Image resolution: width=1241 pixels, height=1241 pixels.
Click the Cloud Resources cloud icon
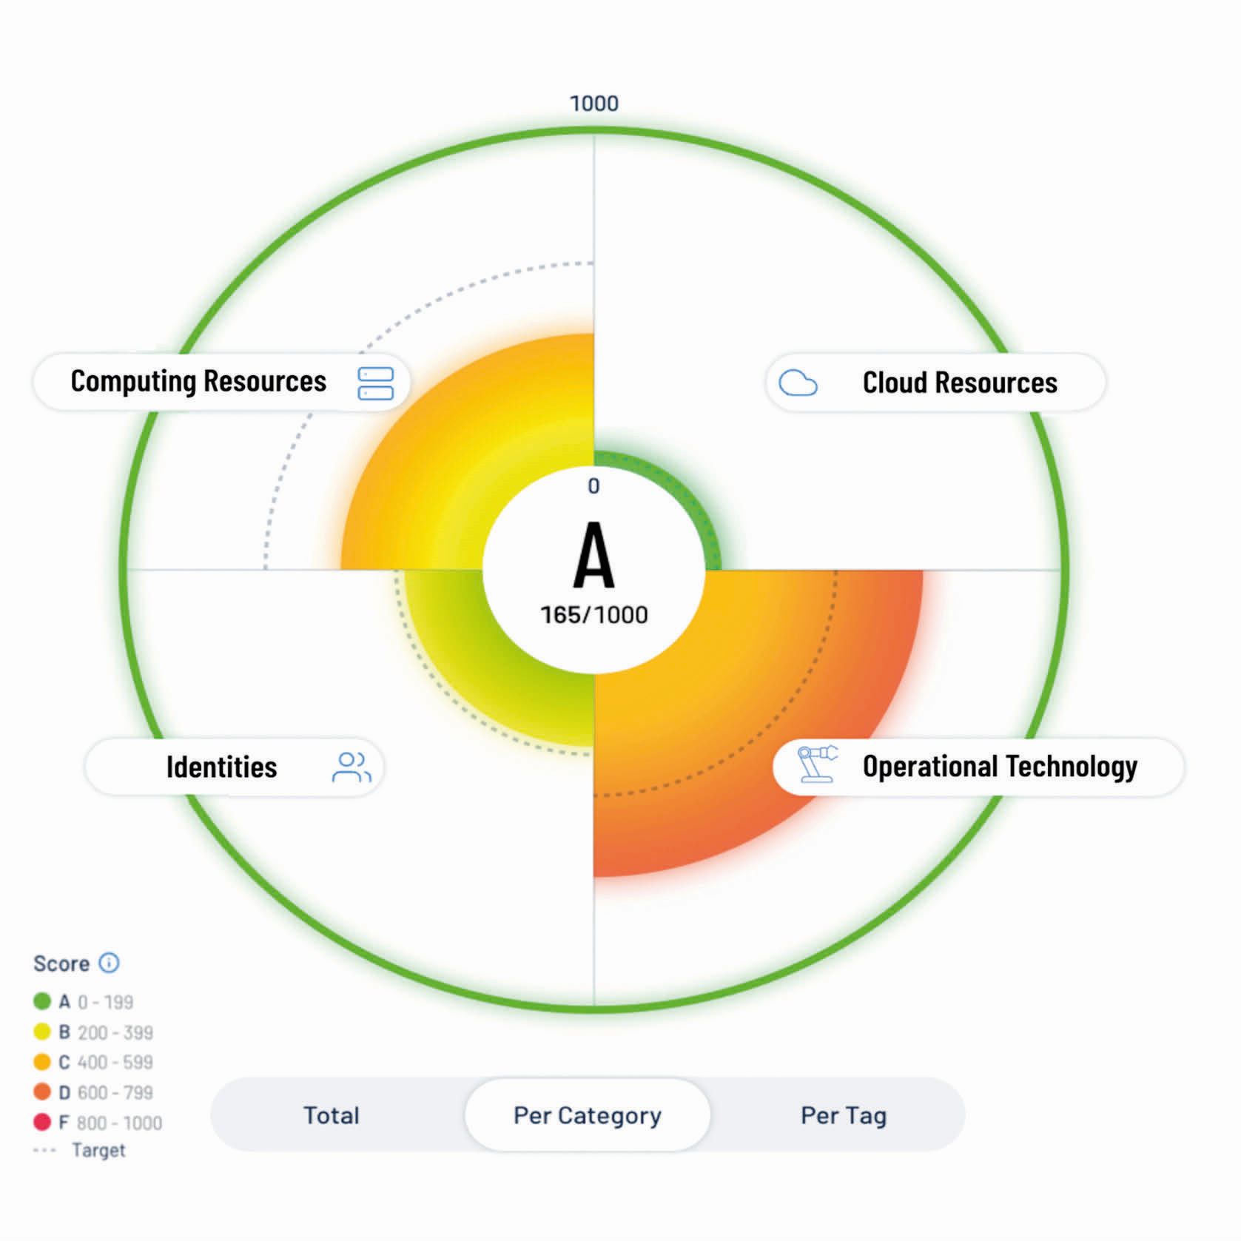click(798, 383)
